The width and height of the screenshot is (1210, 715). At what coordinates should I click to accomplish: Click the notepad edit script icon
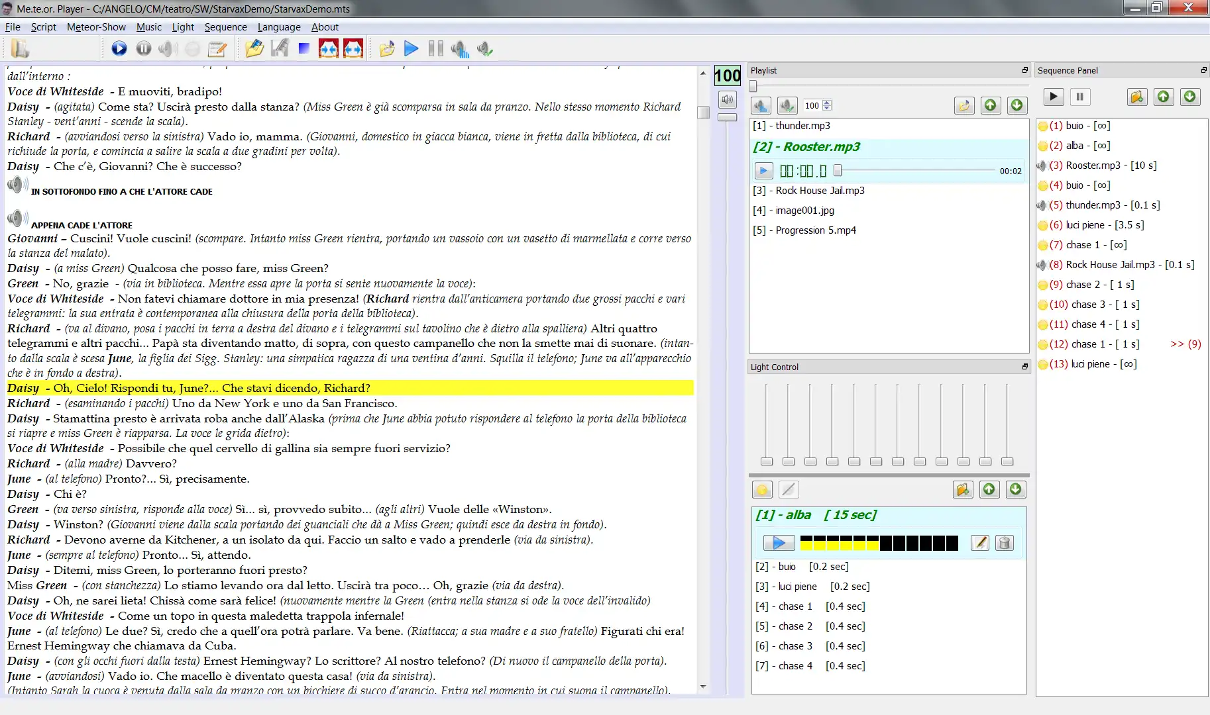click(217, 48)
